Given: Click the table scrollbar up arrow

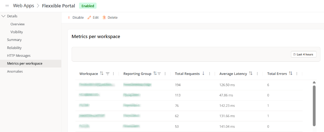Looking at the screenshot, I should 314,82.
